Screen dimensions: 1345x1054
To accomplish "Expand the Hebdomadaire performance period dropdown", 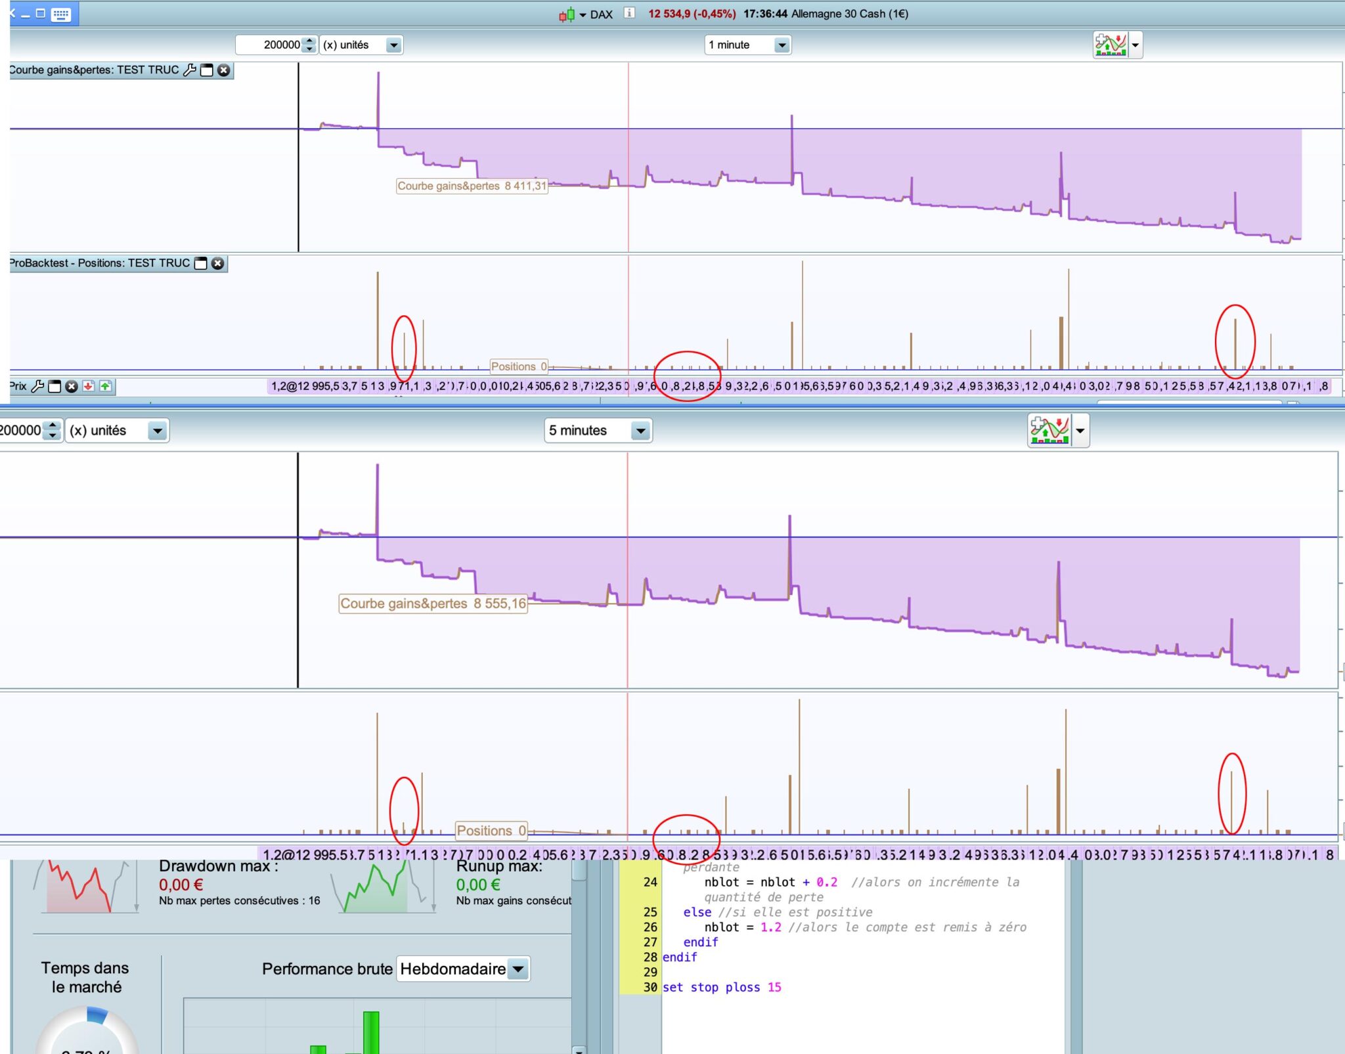I will [518, 969].
